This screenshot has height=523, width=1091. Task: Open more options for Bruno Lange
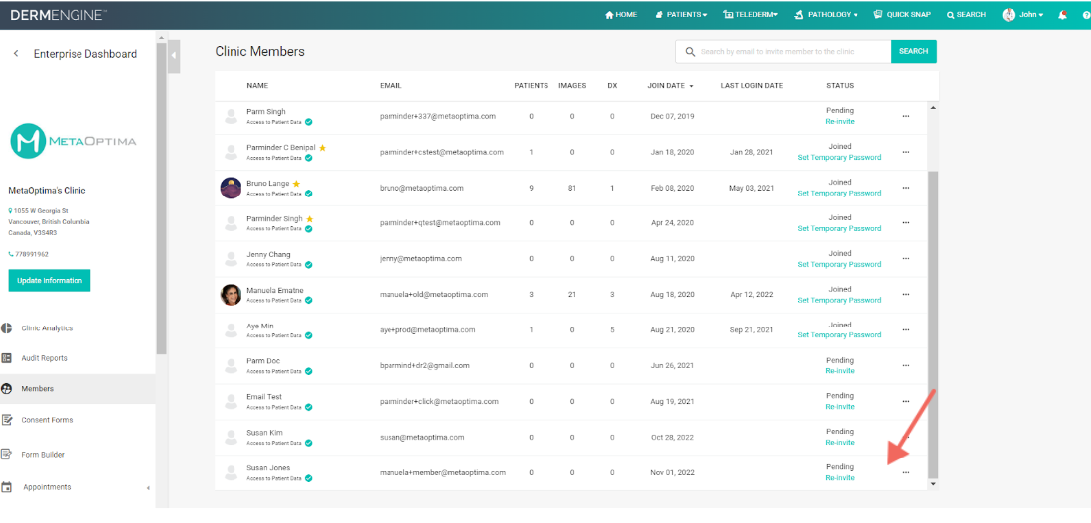(905, 188)
